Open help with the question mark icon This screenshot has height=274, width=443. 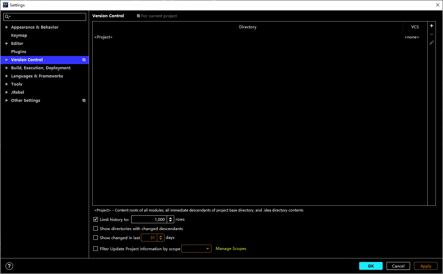point(9,266)
